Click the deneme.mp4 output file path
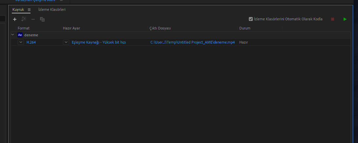Screen dimensions: 358x143 192,42
